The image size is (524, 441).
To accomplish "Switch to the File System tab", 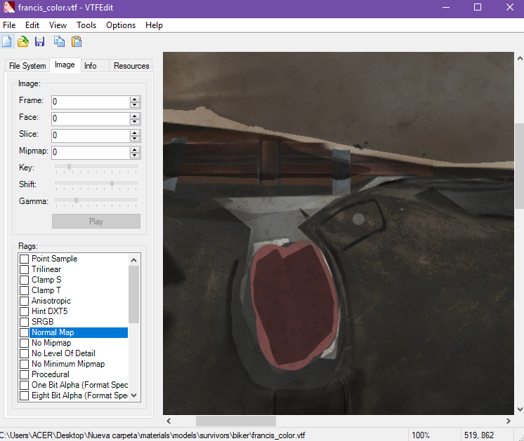I will (x=27, y=66).
